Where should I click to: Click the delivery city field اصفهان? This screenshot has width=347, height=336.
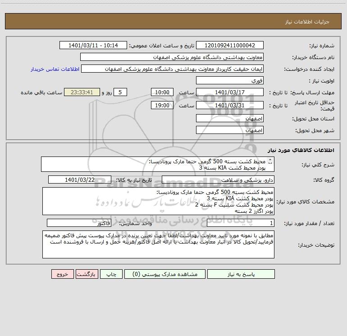230,130
